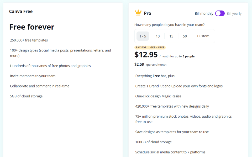Click the $2.59 per person price
Image resolution: width=252 pixels, height=157 pixels.
point(139,64)
